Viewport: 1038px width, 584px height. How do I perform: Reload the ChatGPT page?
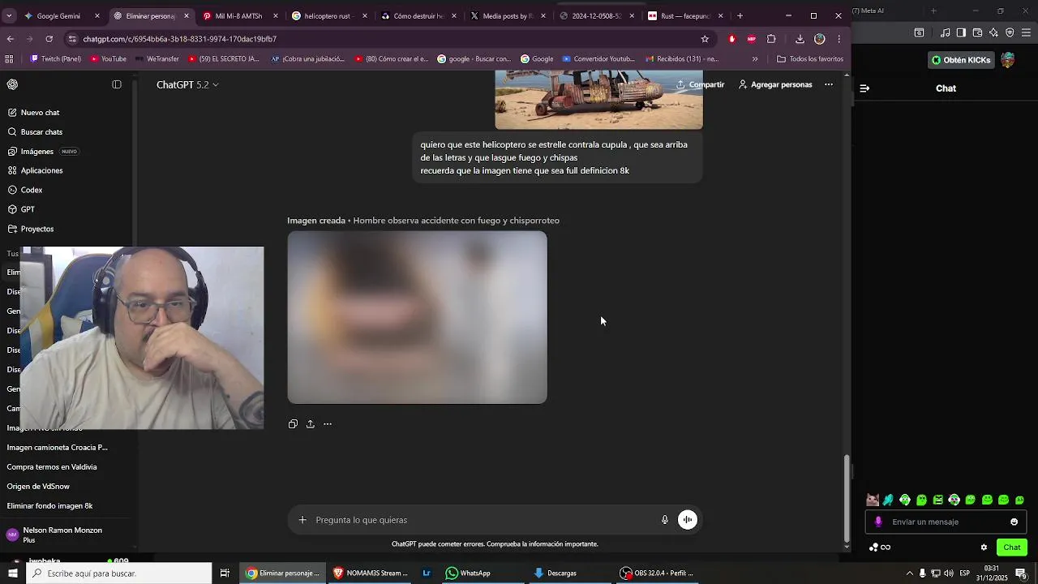point(49,39)
